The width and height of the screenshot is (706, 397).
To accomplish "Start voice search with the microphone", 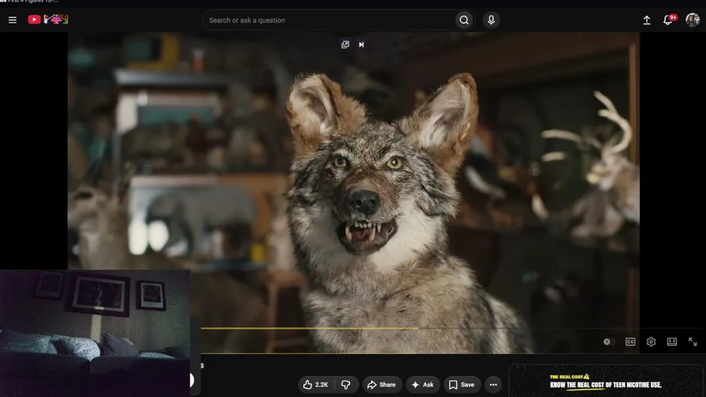I will point(491,20).
